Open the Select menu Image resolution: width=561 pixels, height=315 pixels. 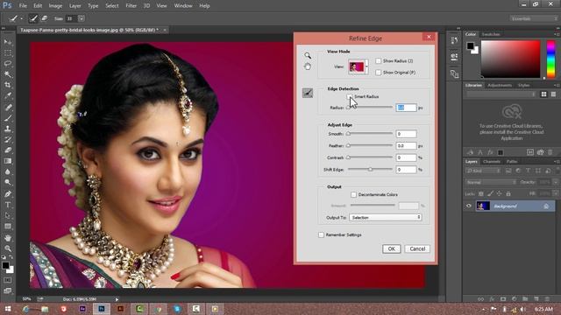112,6
